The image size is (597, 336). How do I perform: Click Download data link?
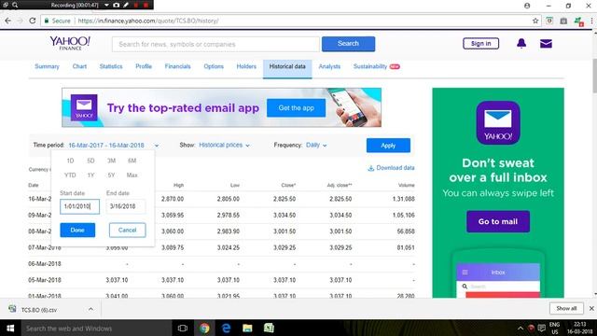click(x=396, y=168)
